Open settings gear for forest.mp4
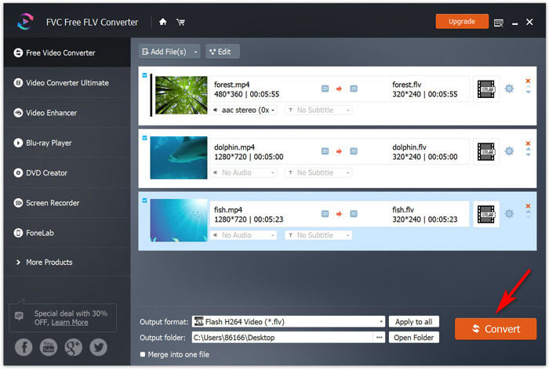This screenshot has width=549, height=369. coord(509,89)
